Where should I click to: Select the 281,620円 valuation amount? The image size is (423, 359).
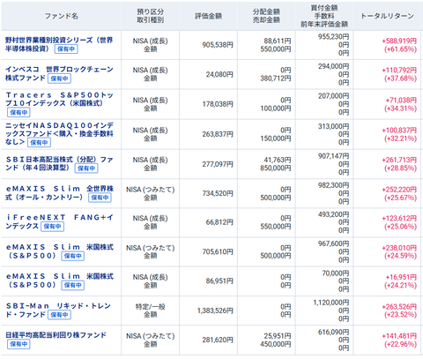click(218, 340)
